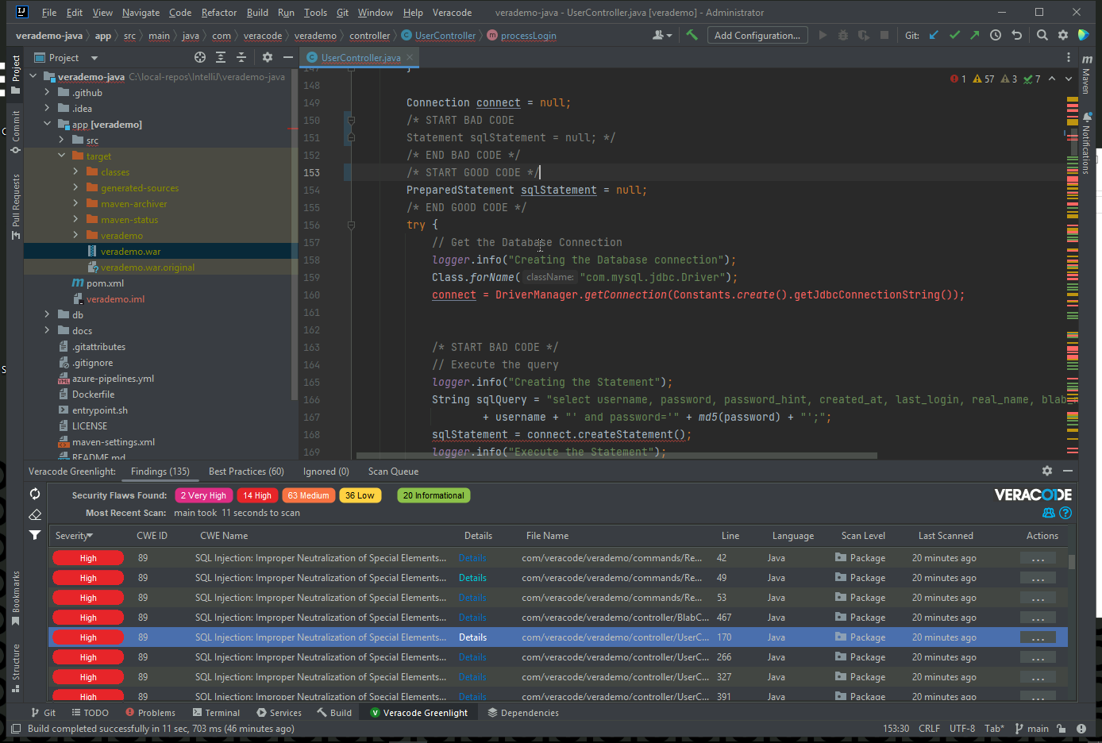Image resolution: width=1102 pixels, height=743 pixels.
Task: Open Git history clock icon
Action: [x=996, y=35]
